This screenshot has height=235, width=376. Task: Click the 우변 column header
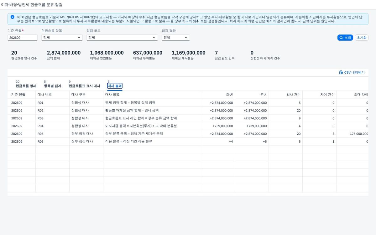pyautogui.click(x=252, y=95)
